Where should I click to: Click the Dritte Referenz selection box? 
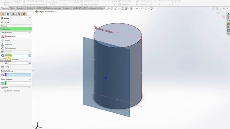click(x=18, y=83)
